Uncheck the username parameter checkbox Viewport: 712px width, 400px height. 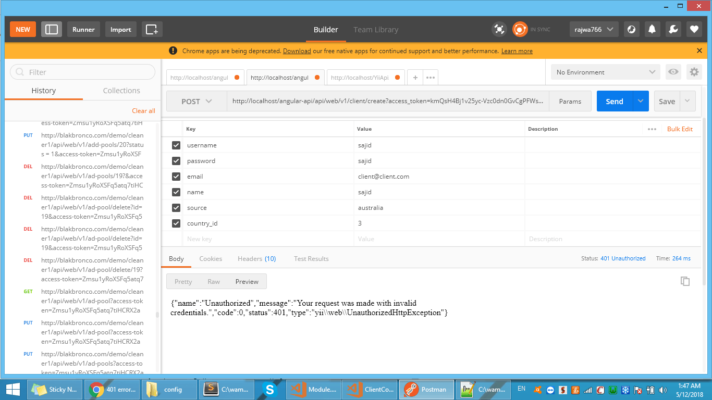click(176, 145)
